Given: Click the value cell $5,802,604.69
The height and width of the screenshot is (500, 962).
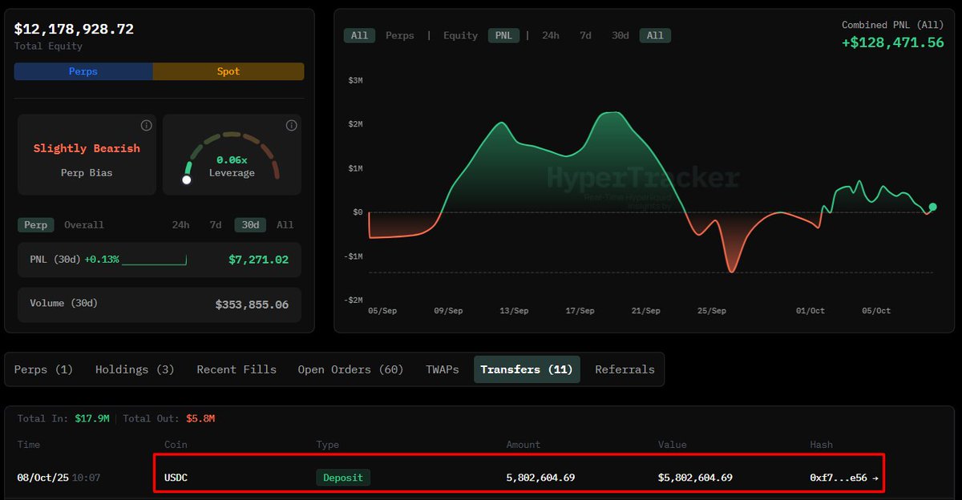Looking at the screenshot, I should (x=695, y=478).
